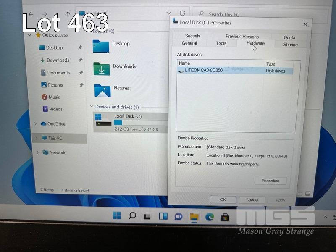Open File Explorer taskbar icon
Image resolution: width=336 pixels, height=252 pixels.
pos(194,217)
